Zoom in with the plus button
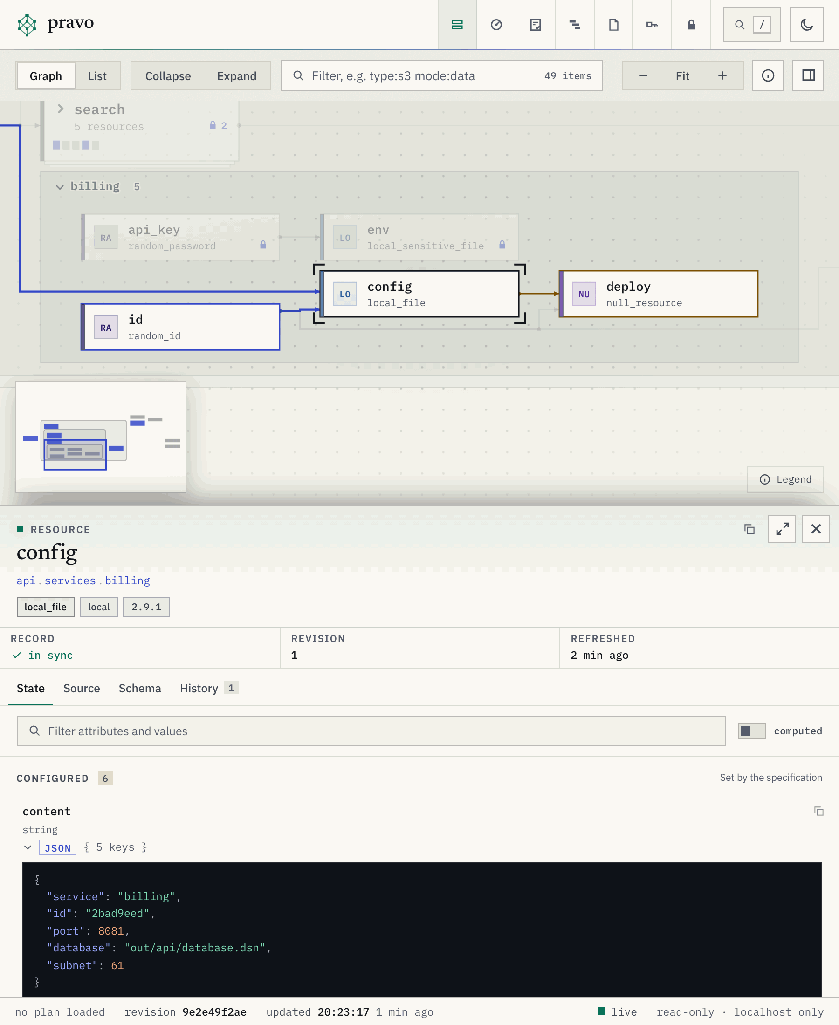The height and width of the screenshot is (1025, 839). pos(722,76)
